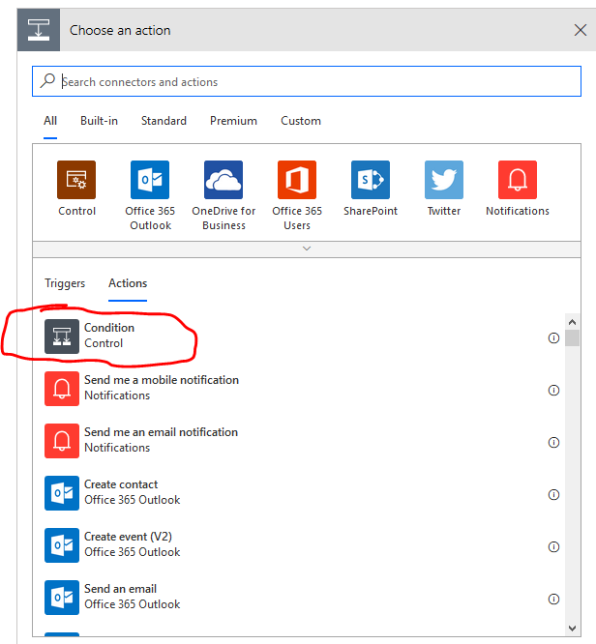Show info for Send me an email notification
This screenshot has height=644, width=596.
pyautogui.click(x=553, y=442)
